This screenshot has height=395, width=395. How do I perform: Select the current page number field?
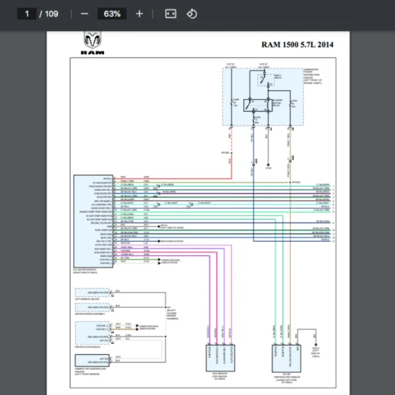(27, 14)
